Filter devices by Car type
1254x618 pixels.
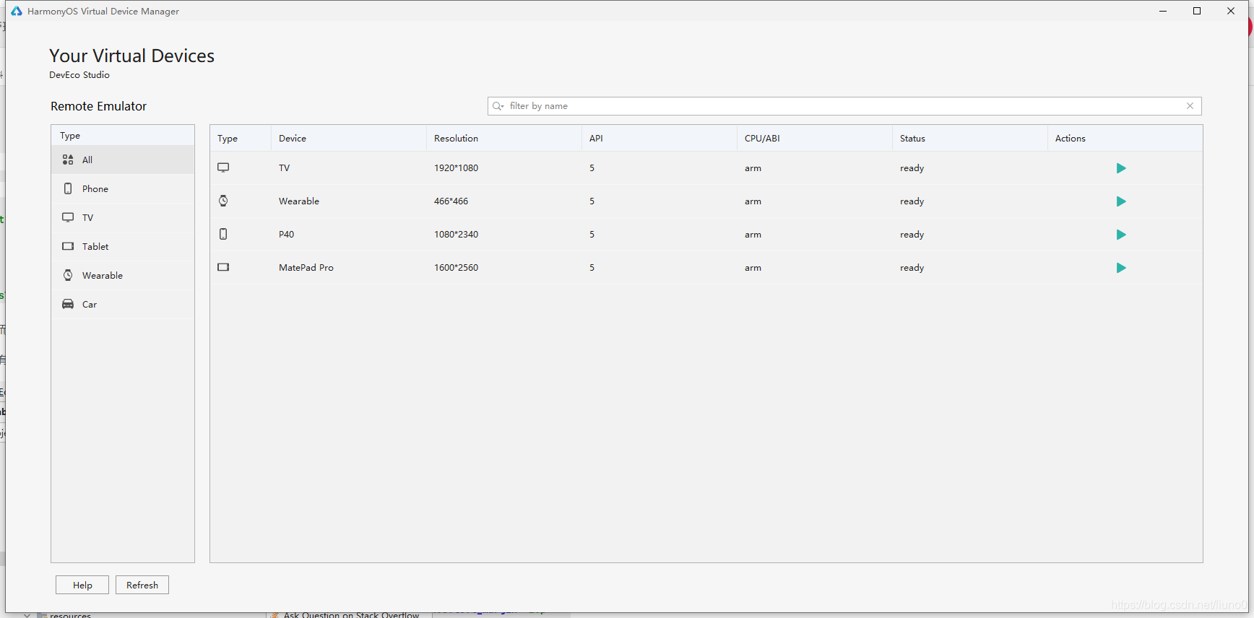click(123, 304)
